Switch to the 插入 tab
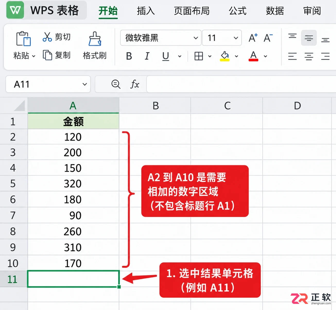This screenshot has width=336, height=310. click(x=146, y=11)
